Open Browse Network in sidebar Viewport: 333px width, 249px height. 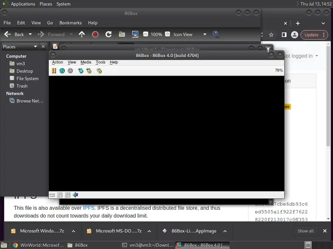tap(30, 101)
